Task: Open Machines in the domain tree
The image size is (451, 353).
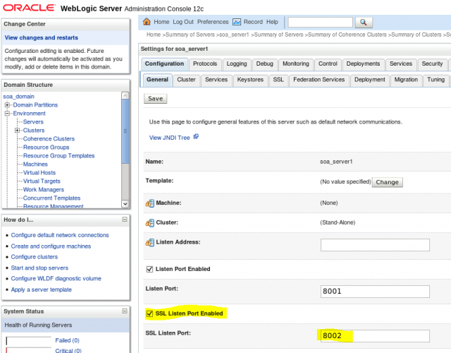Action: [x=35, y=164]
